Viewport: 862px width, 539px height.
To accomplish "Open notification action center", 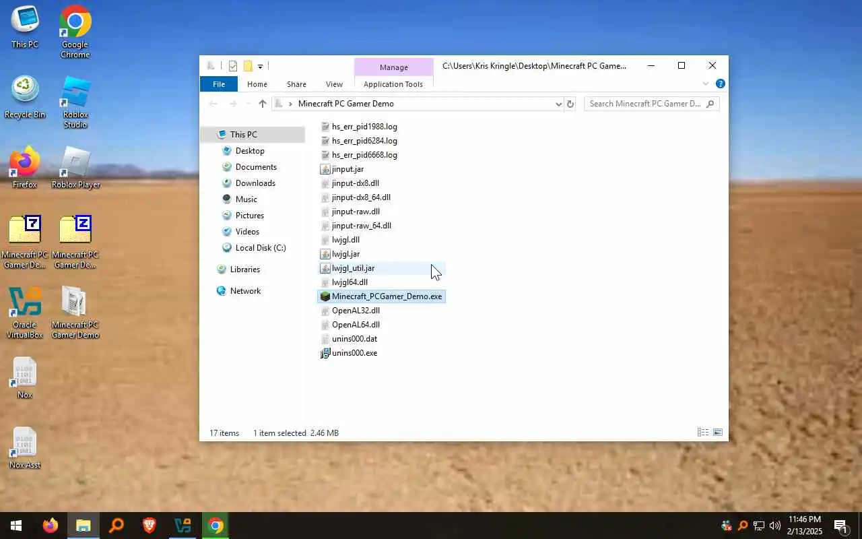I will tap(841, 526).
